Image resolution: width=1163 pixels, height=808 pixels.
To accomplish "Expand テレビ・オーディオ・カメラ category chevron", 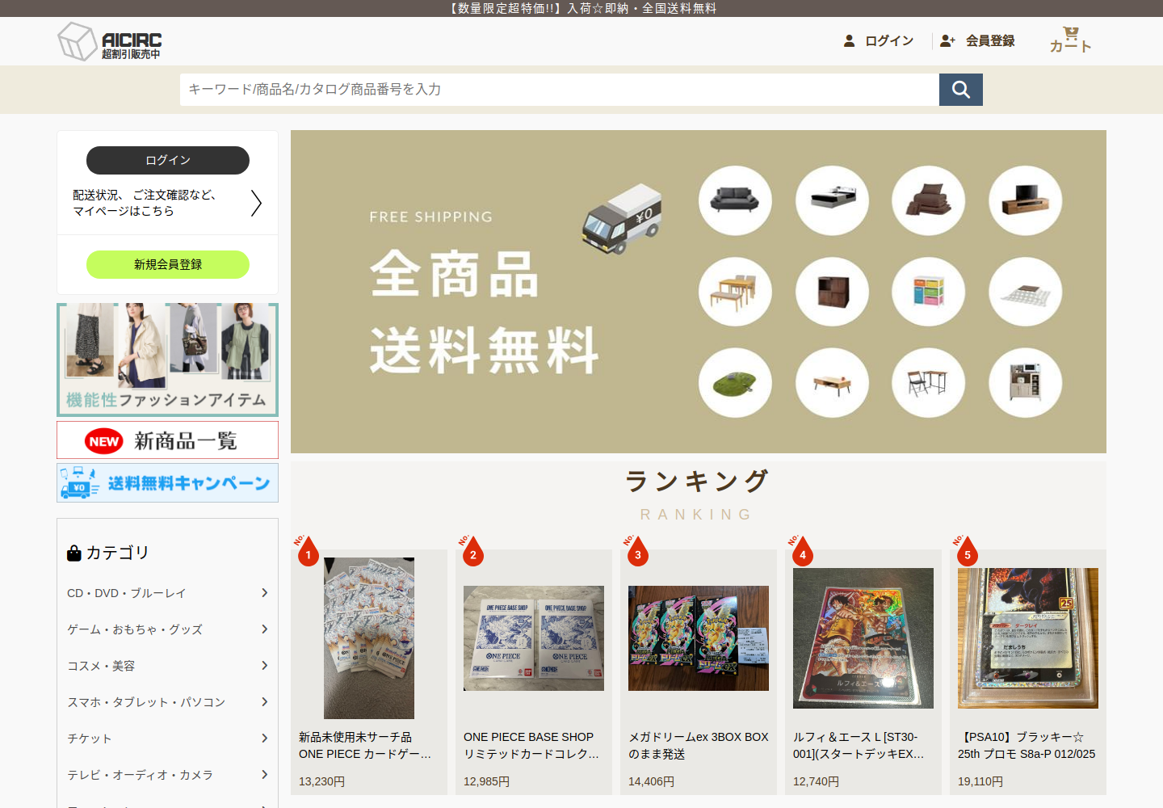I will click(x=264, y=775).
